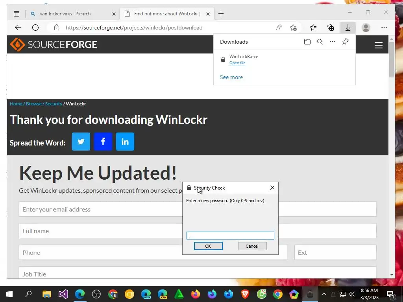Add this page to favorites
Image resolution: width=403 pixels, height=302 pixels.
pyautogui.click(x=293, y=28)
